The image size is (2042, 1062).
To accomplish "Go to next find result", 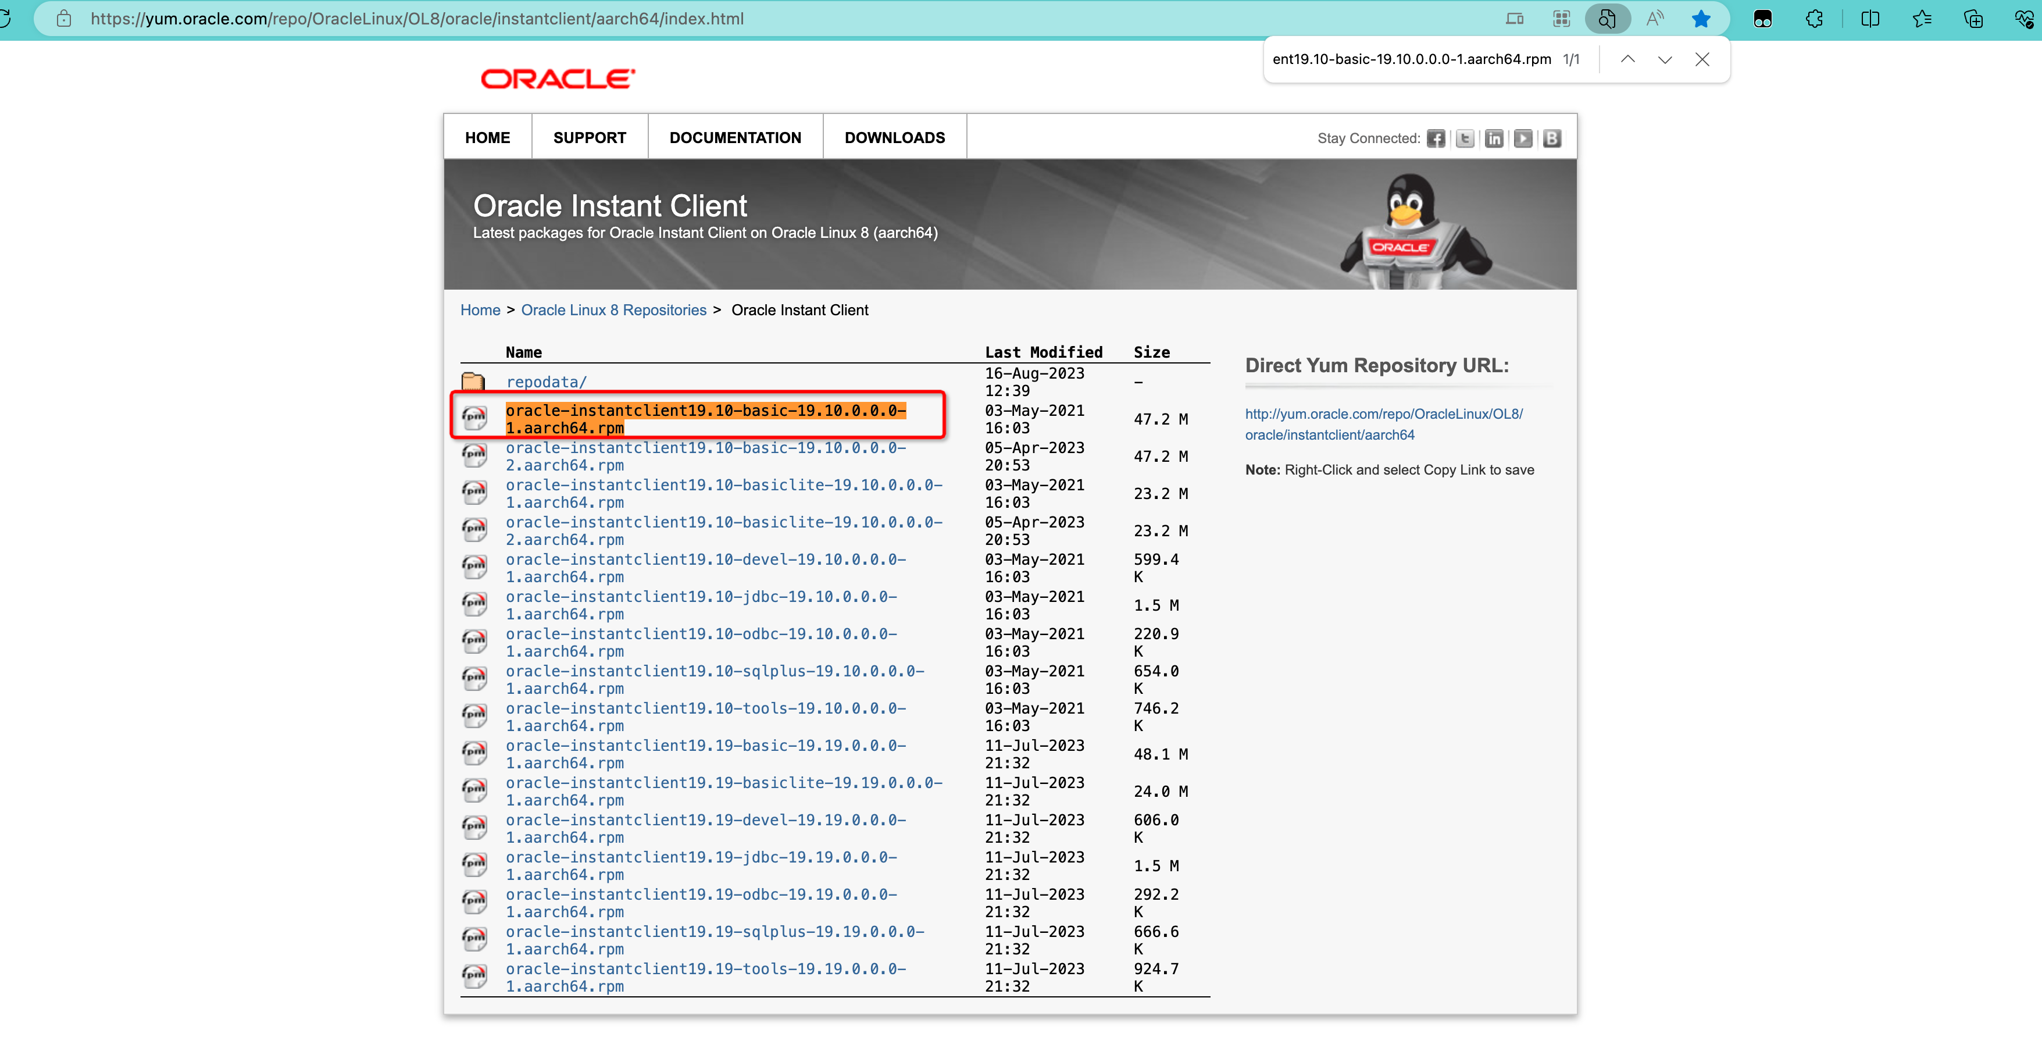I will pos(1665,59).
